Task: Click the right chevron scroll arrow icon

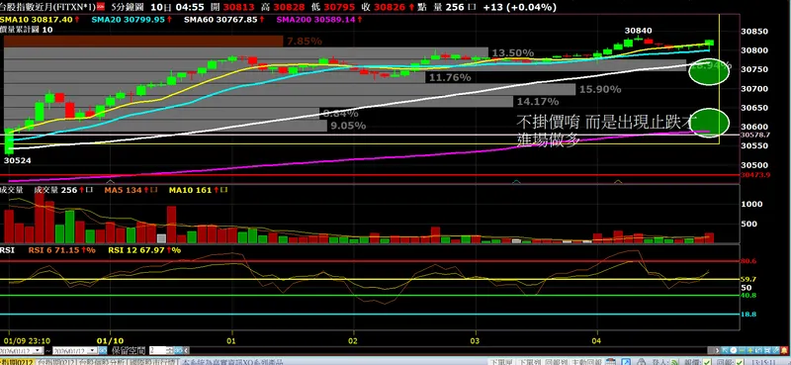Action: pyautogui.click(x=717, y=350)
